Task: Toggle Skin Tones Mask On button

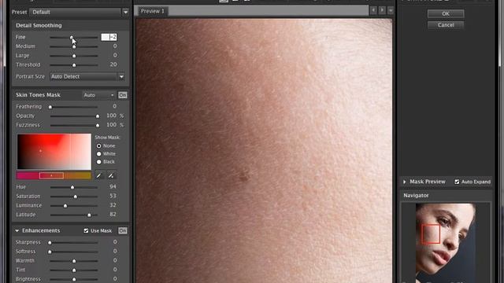Action: [x=123, y=95]
